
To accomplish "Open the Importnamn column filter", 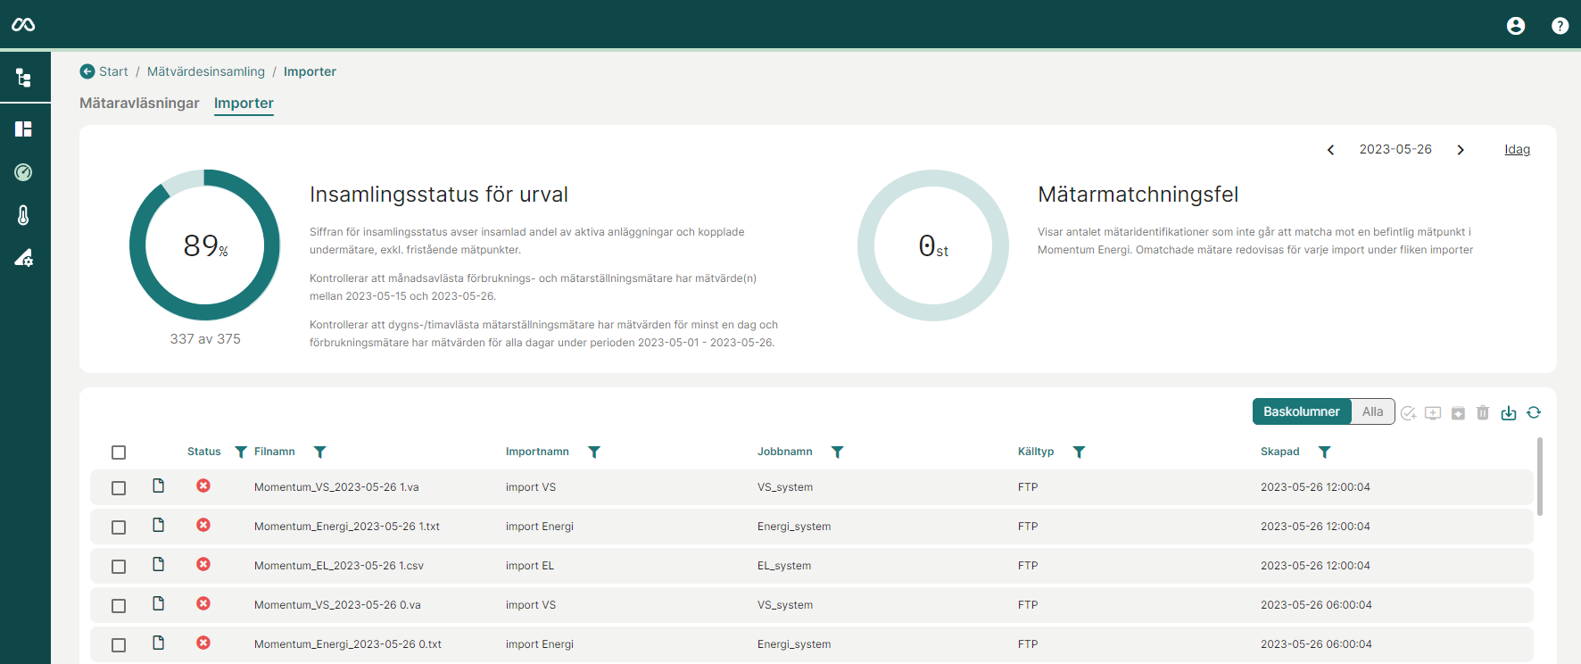I will click(594, 452).
